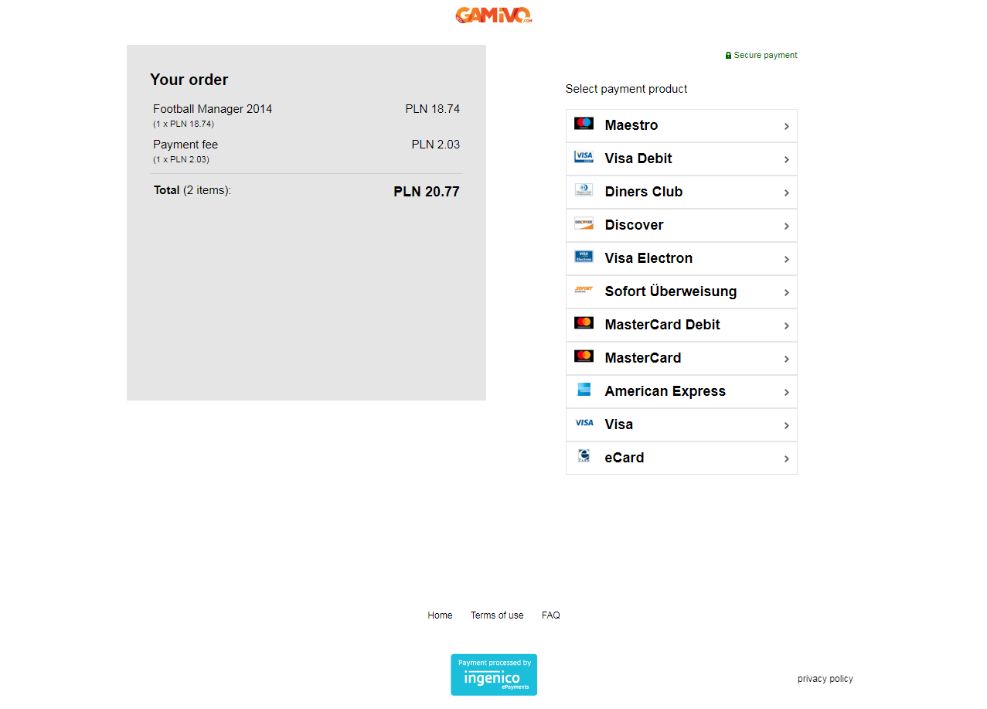Open the privacy policy link
The height and width of the screenshot is (709, 987).
825,679
